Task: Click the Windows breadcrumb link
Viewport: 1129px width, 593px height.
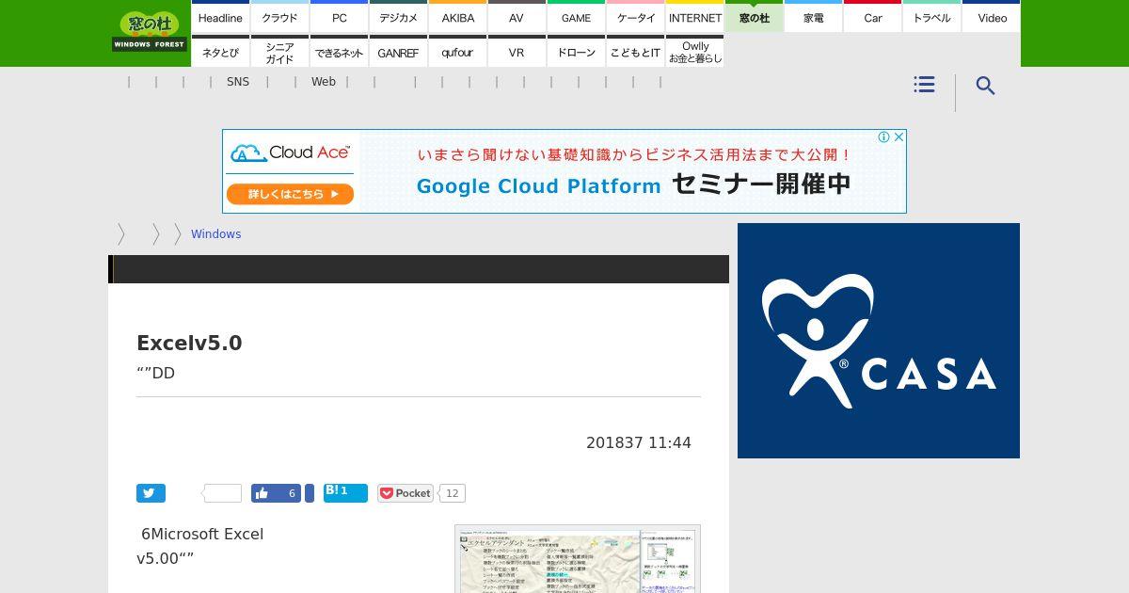Action: pyautogui.click(x=215, y=234)
